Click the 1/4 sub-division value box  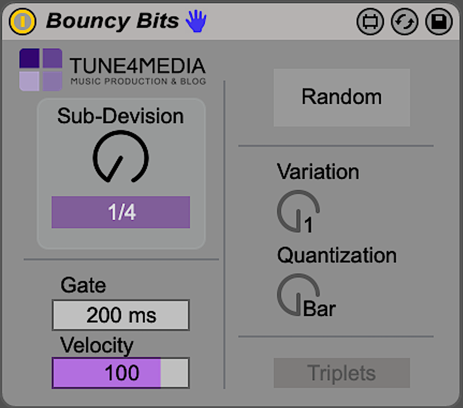[x=121, y=212]
